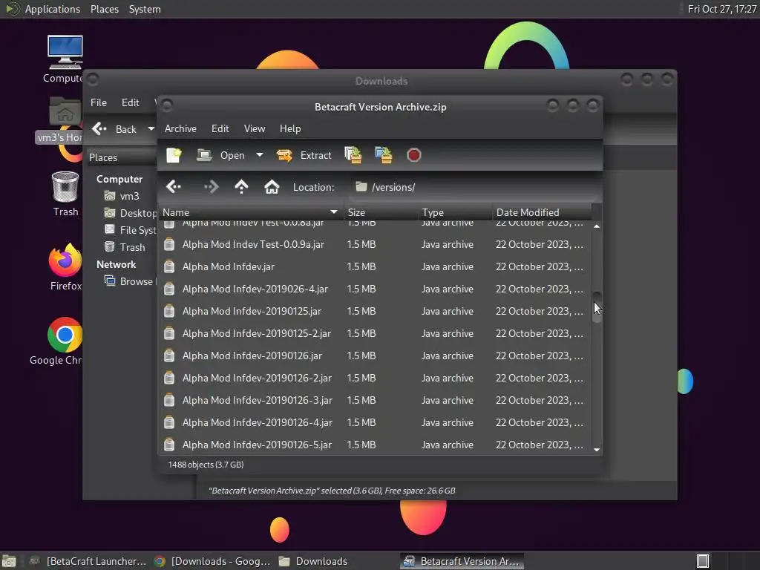This screenshot has width=760, height=570.
Task: Open Applications menu in top panel
Action: (43, 9)
